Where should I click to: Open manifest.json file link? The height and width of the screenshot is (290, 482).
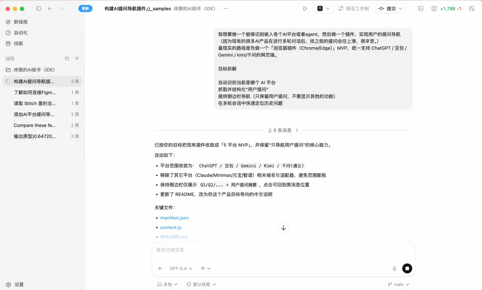click(x=175, y=217)
